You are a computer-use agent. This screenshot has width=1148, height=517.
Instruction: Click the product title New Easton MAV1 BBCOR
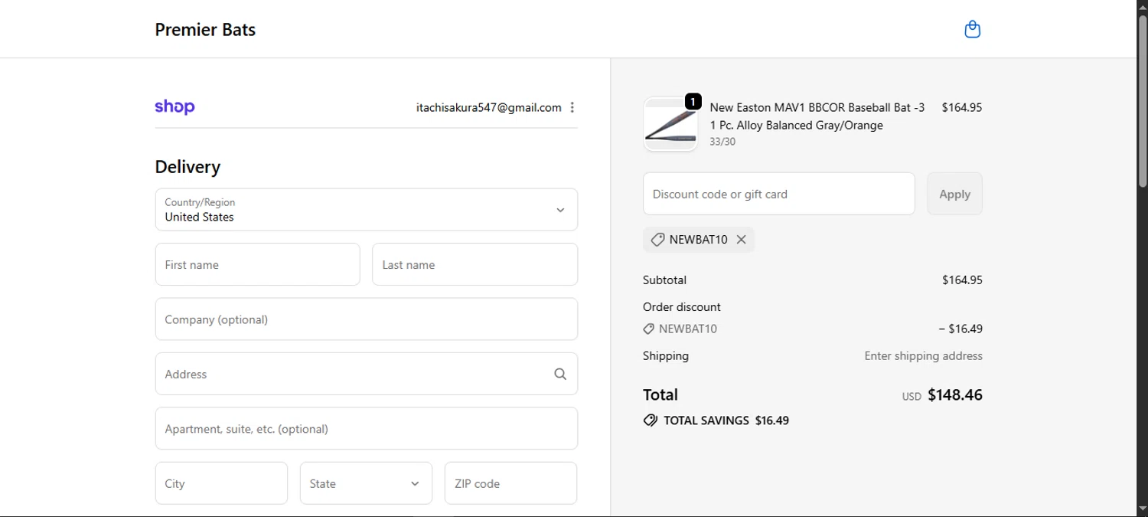(x=817, y=116)
